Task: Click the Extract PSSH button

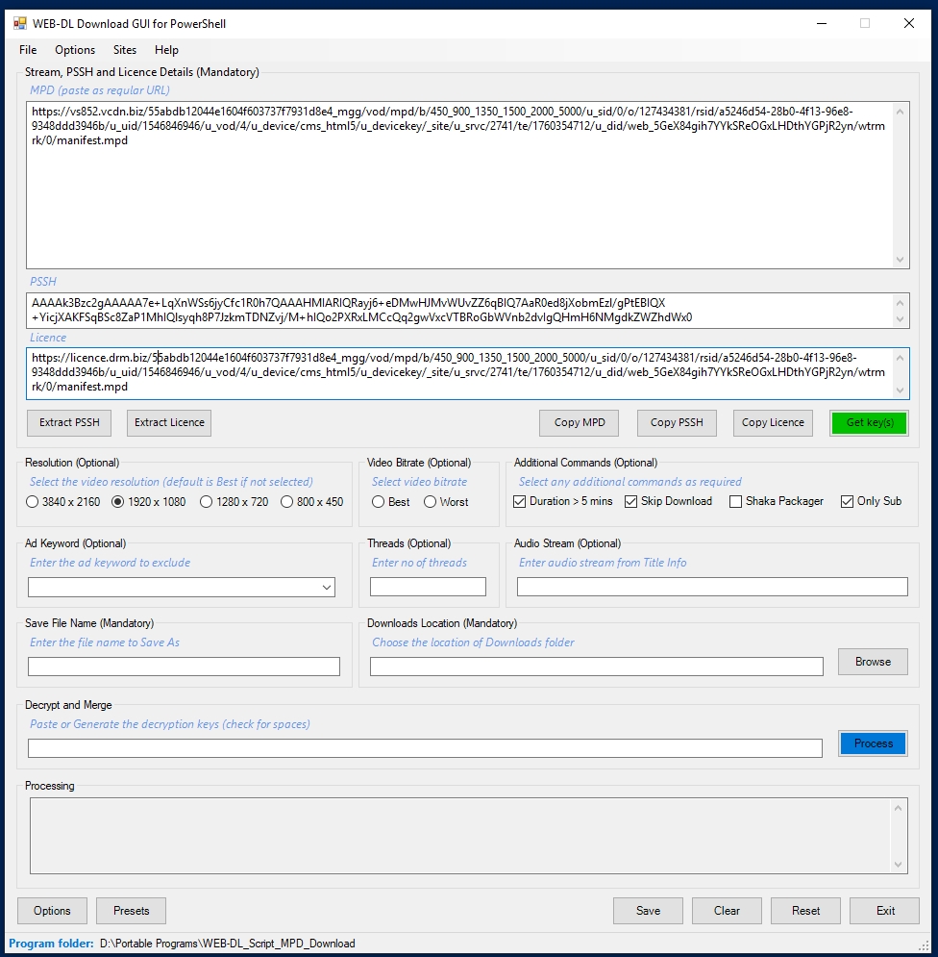Action: 69,423
